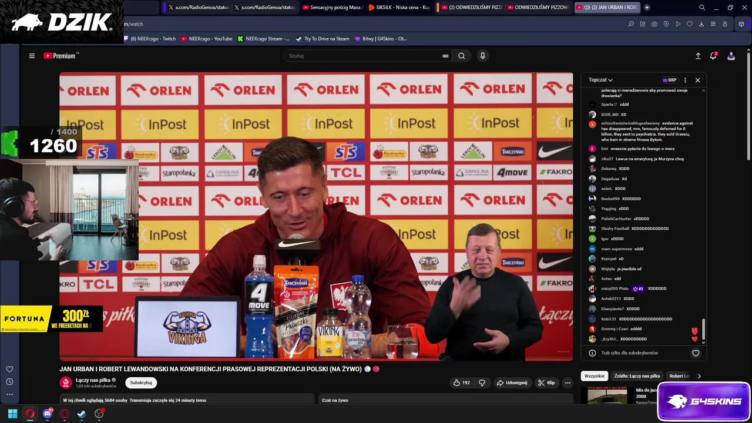Viewport: 752px width, 423px height.
Task: Open the keyboard icon in search box
Action: [445, 56]
